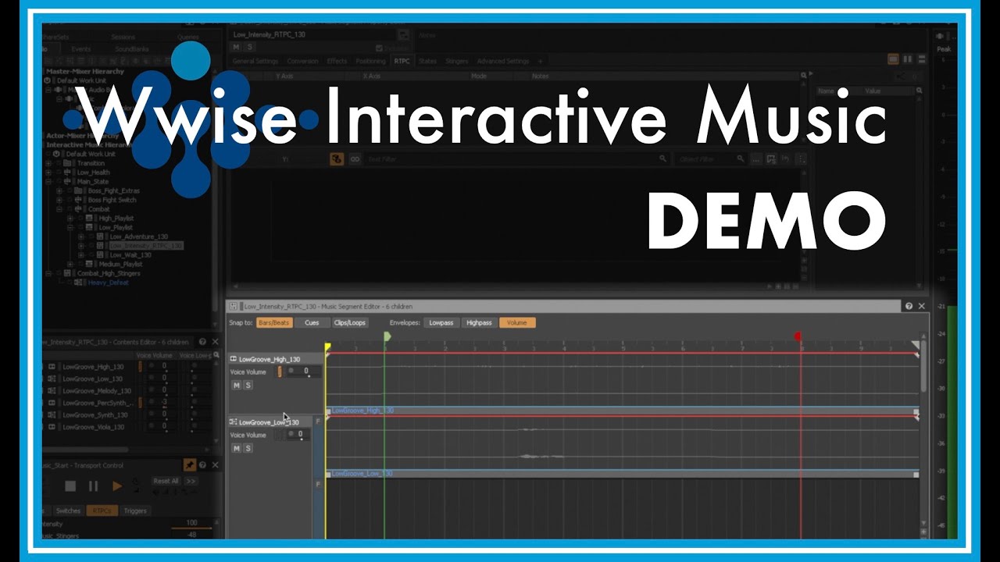This screenshot has height=562, width=1000.
Task: Click the orange Play button in Transport Control
Action: [x=117, y=486]
